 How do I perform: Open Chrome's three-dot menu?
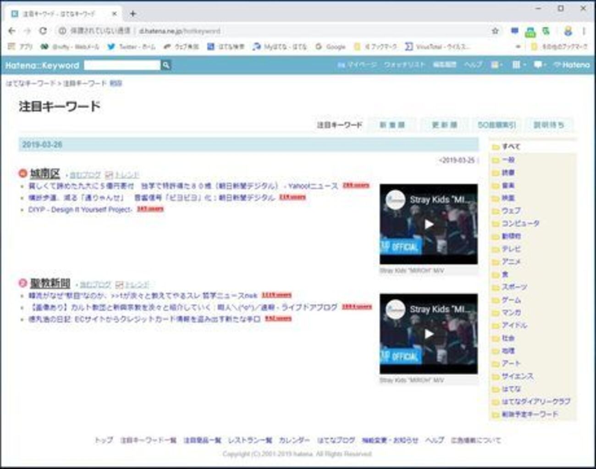click(x=584, y=31)
